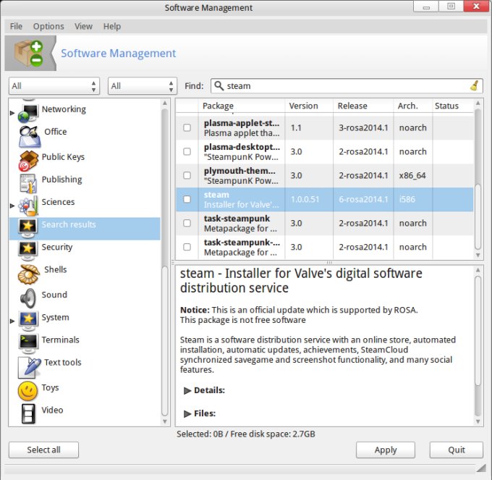
Task: Click the Terminals category icon
Action: [28, 344]
